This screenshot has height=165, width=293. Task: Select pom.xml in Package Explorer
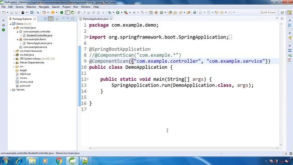25,86
